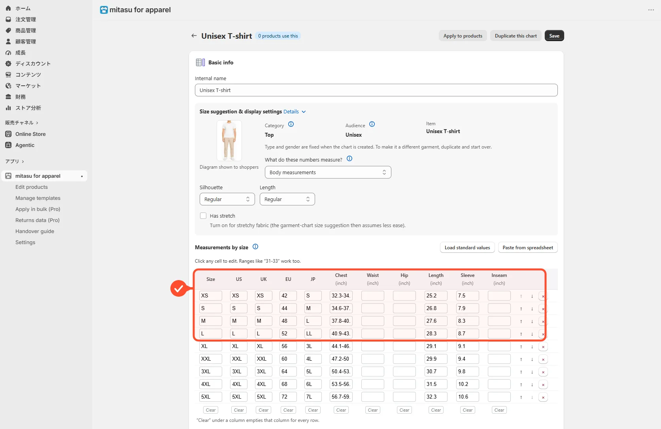This screenshot has width=661, height=429.
Task: Click info icon beside What do these numbers measure
Action: [x=349, y=158]
